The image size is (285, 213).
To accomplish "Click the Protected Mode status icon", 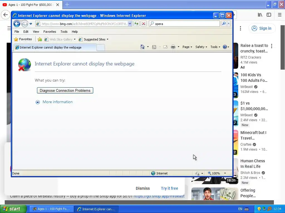I will point(197,174).
